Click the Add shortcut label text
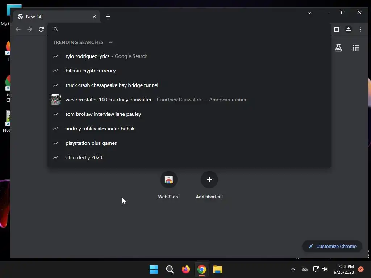Screen dimensions: 371x278 click(x=209, y=197)
